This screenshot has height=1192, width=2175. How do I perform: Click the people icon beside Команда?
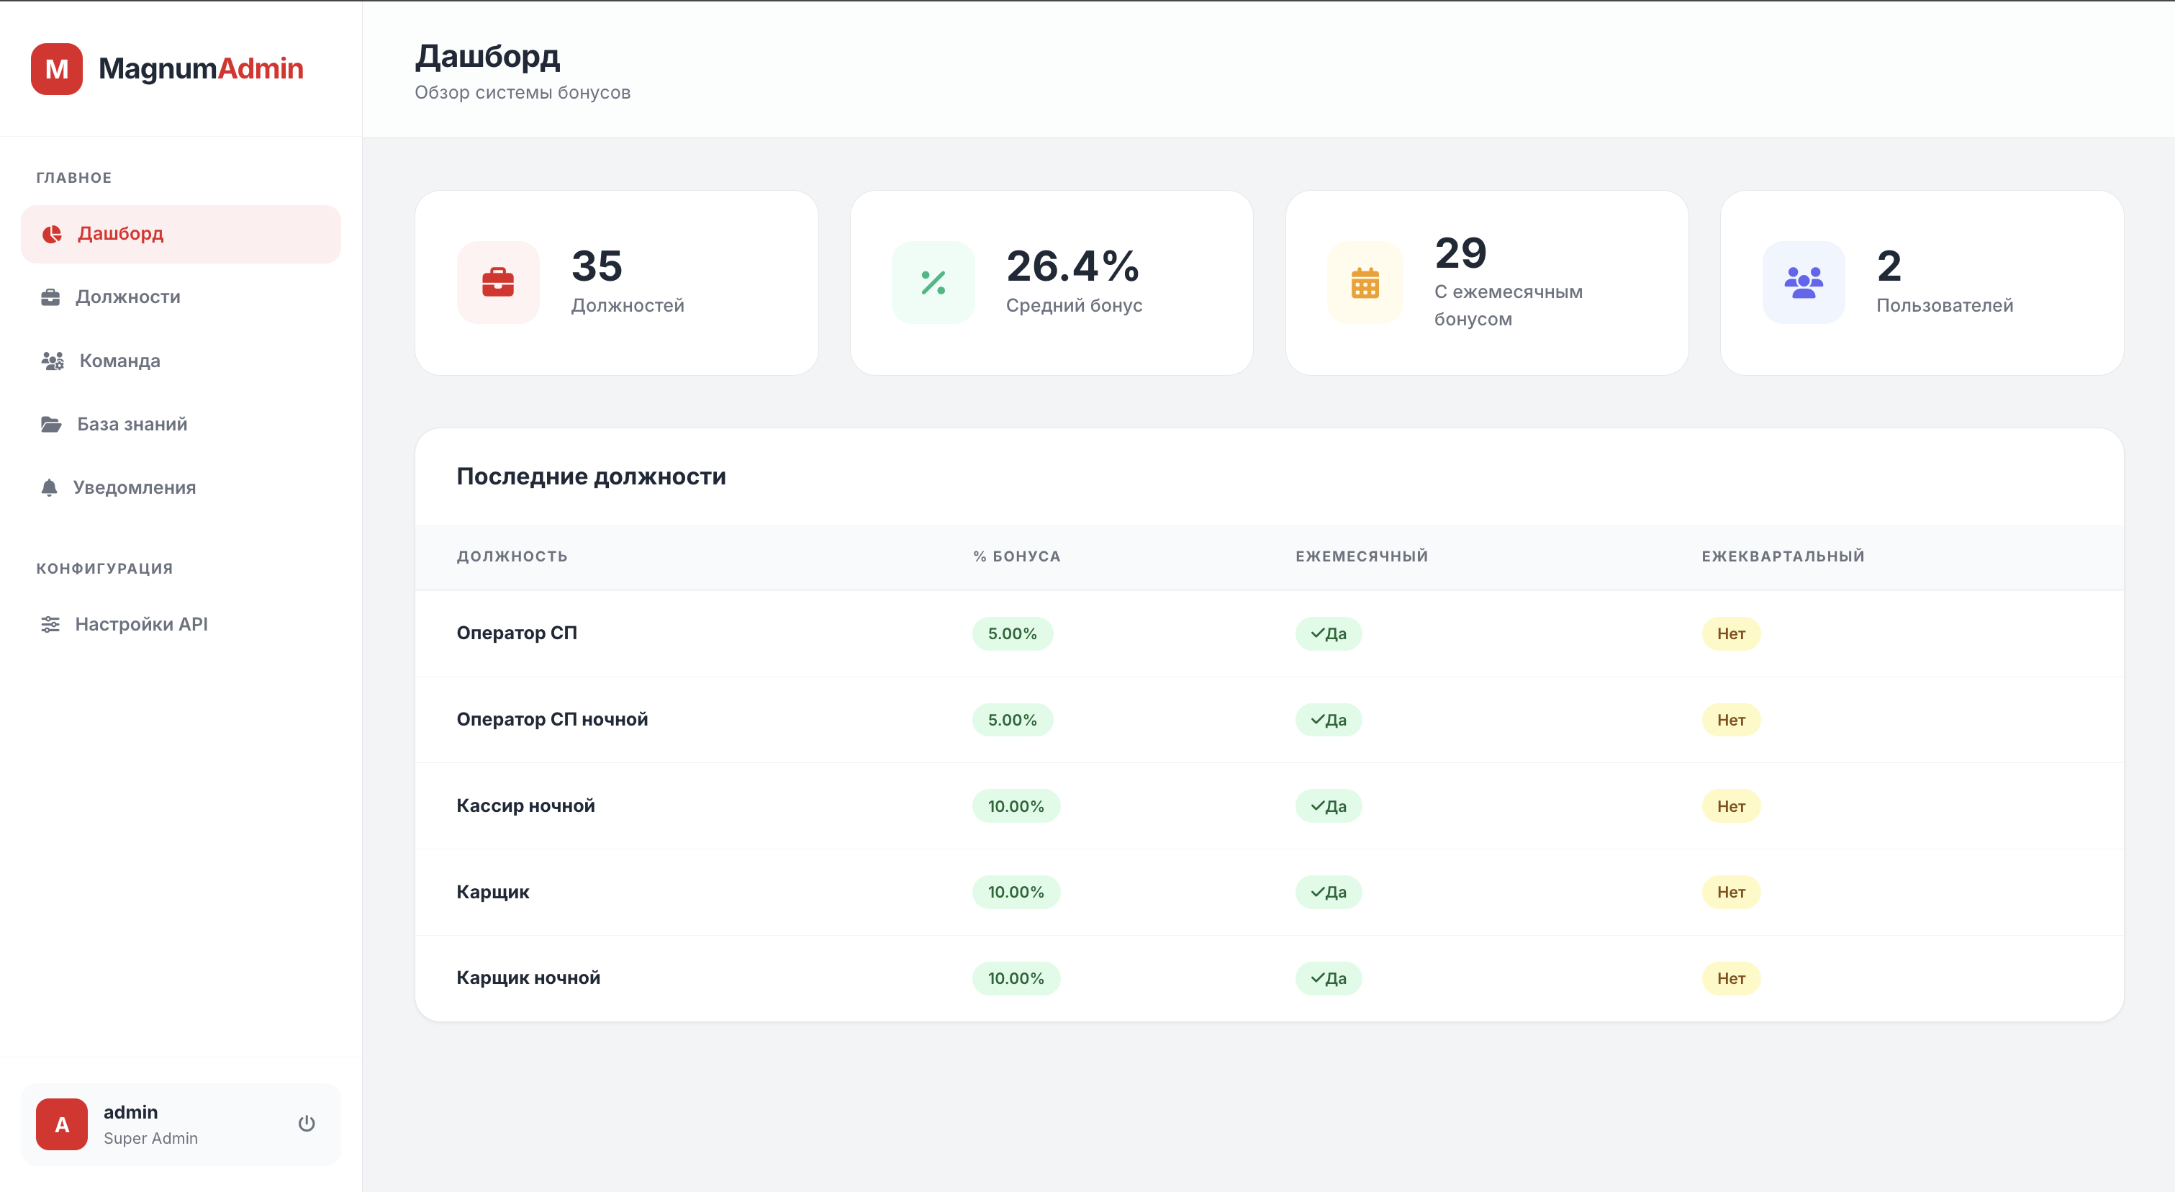point(53,361)
